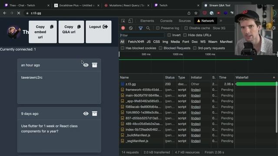
Task: Stop recording network log
Action: coord(123,28)
